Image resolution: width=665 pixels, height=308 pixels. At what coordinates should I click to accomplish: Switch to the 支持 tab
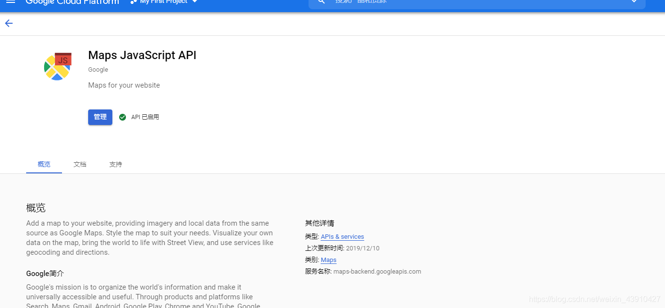click(116, 165)
